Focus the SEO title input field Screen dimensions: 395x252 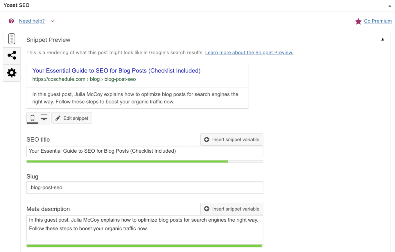(145, 151)
